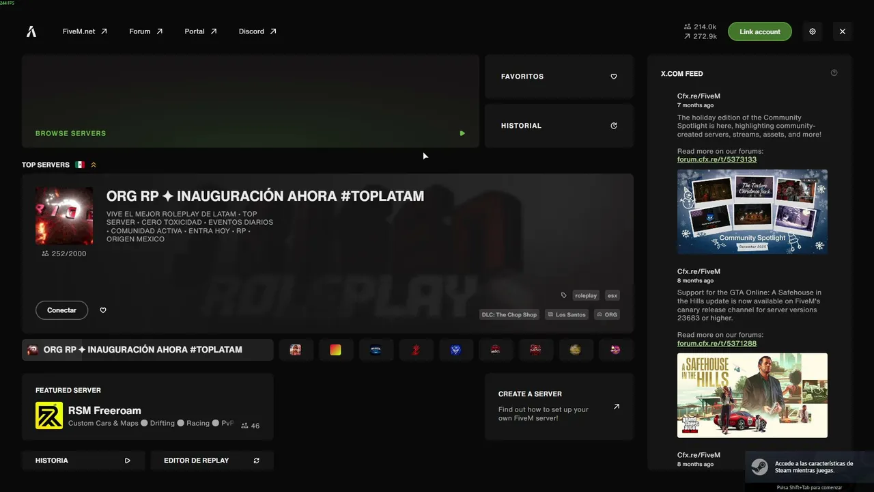Open the ORG RP server thumbnail image
The image size is (874, 492).
point(64,216)
